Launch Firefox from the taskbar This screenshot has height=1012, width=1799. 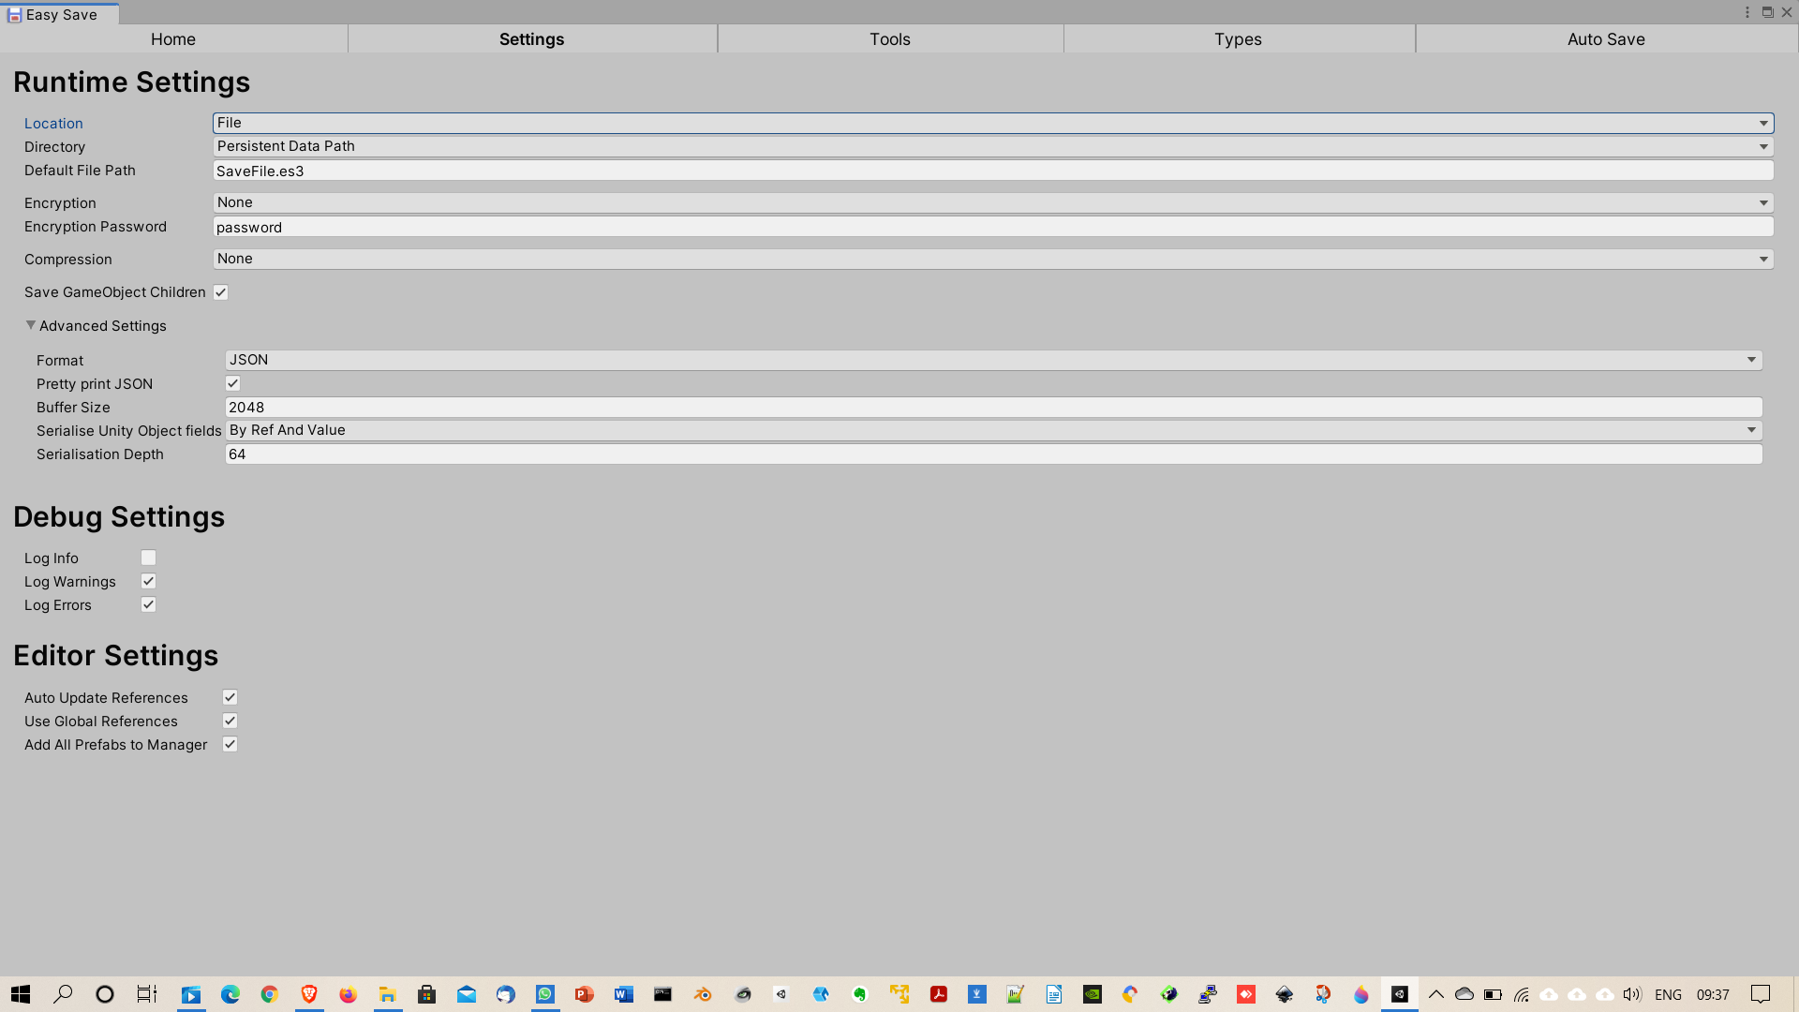(x=349, y=994)
